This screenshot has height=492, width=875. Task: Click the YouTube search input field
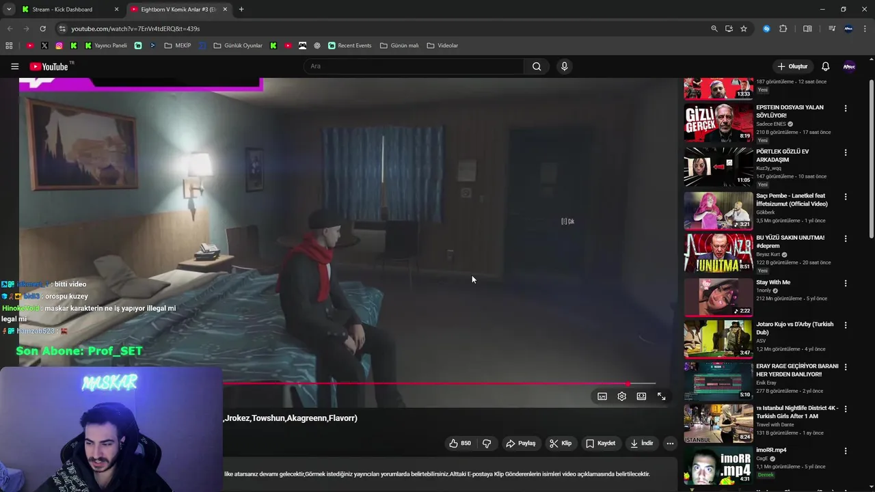[414, 66]
